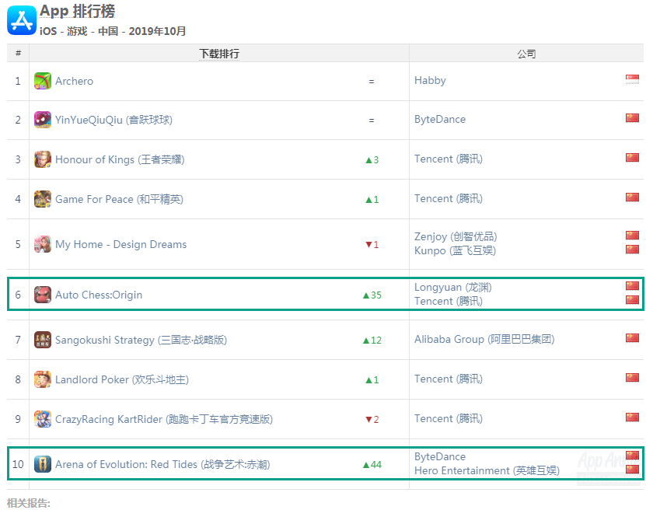Click Arena of Evolution game icon
This screenshot has height=517, width=646.
click(43, 464)
